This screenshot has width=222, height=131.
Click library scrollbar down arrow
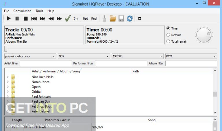coord(215,113)
